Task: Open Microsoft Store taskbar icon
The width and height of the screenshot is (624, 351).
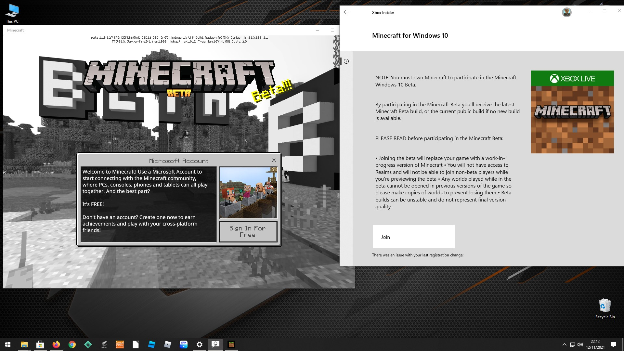Action: tap(40, 344)
